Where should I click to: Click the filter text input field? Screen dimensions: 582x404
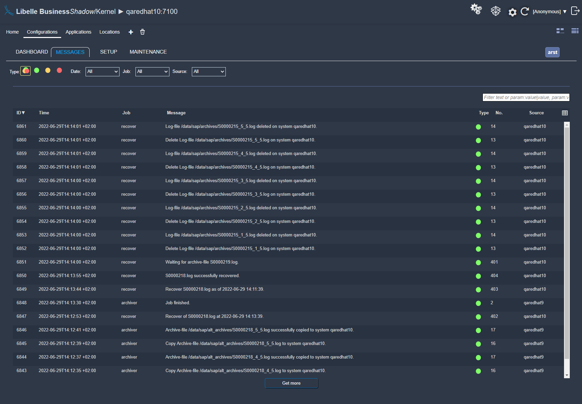click(x=526, y=97)
